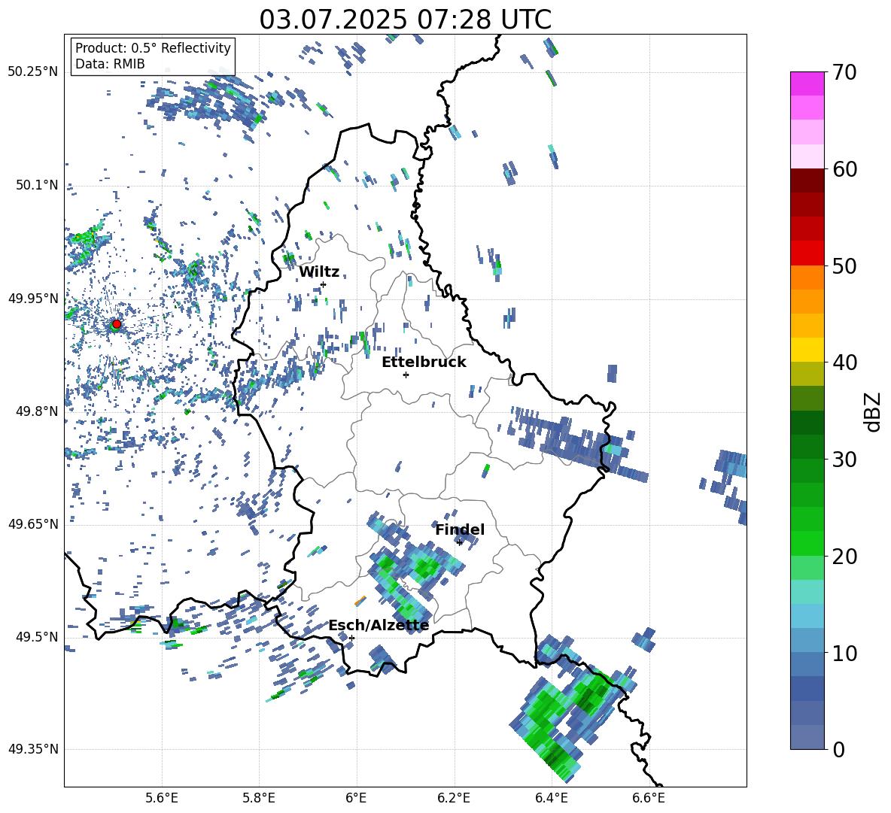891x813 pixels.
Task: Click the green radar echo west of Findel
Action: click(424, 566)
